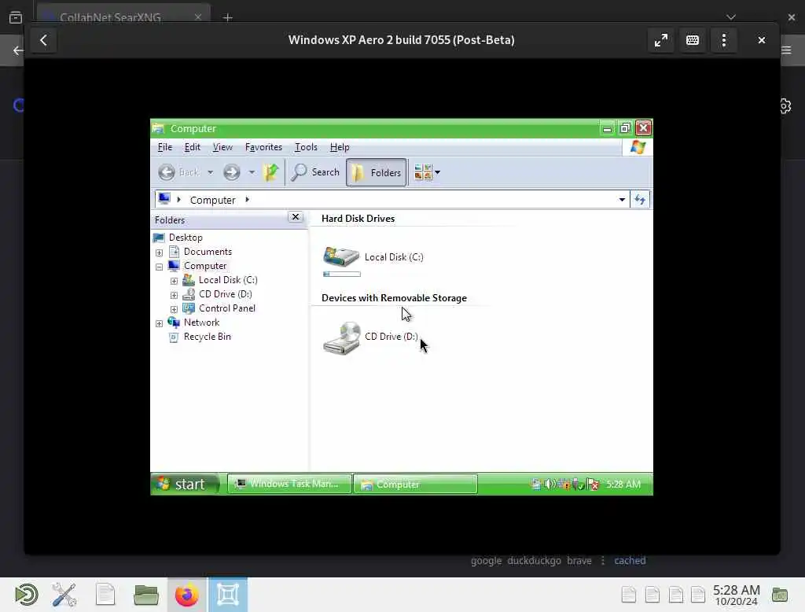
Task: Collapse the Computer tree node
Action: (x=159, y=267)
